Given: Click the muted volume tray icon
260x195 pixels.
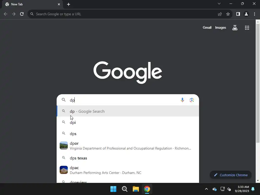Looking at the screenshot, I should 229,189.
